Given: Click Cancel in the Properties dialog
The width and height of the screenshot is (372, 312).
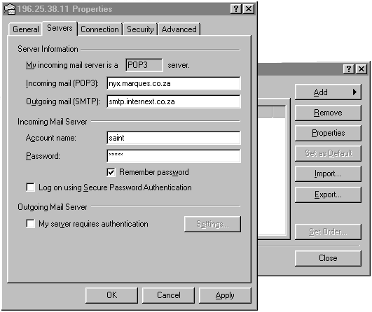Looking at the screenshot, I should coord(168,295).
